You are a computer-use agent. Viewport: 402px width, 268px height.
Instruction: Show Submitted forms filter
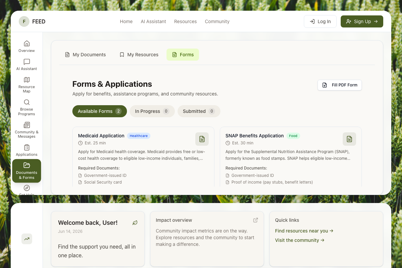(199, 111)
